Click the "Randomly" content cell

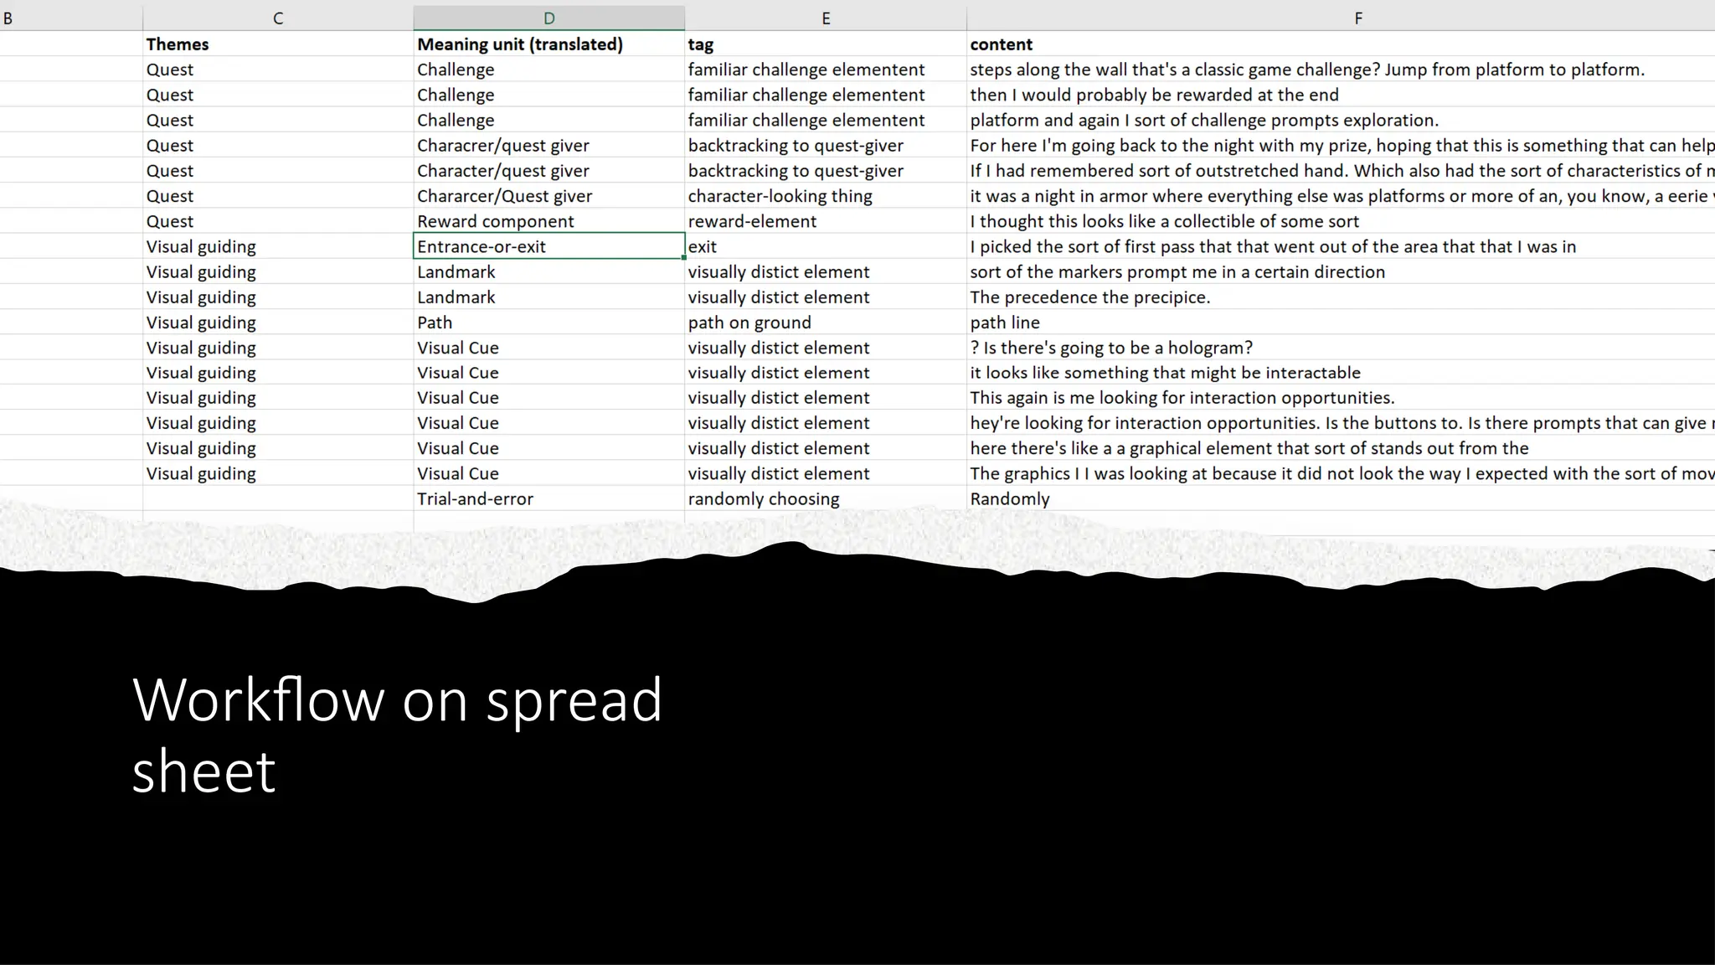[1341, 499]
